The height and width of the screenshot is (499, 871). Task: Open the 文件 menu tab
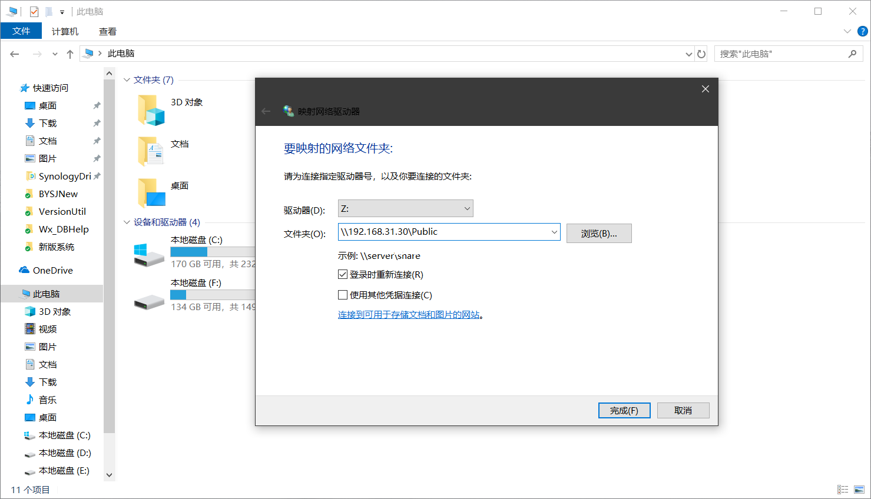point(21,31)
